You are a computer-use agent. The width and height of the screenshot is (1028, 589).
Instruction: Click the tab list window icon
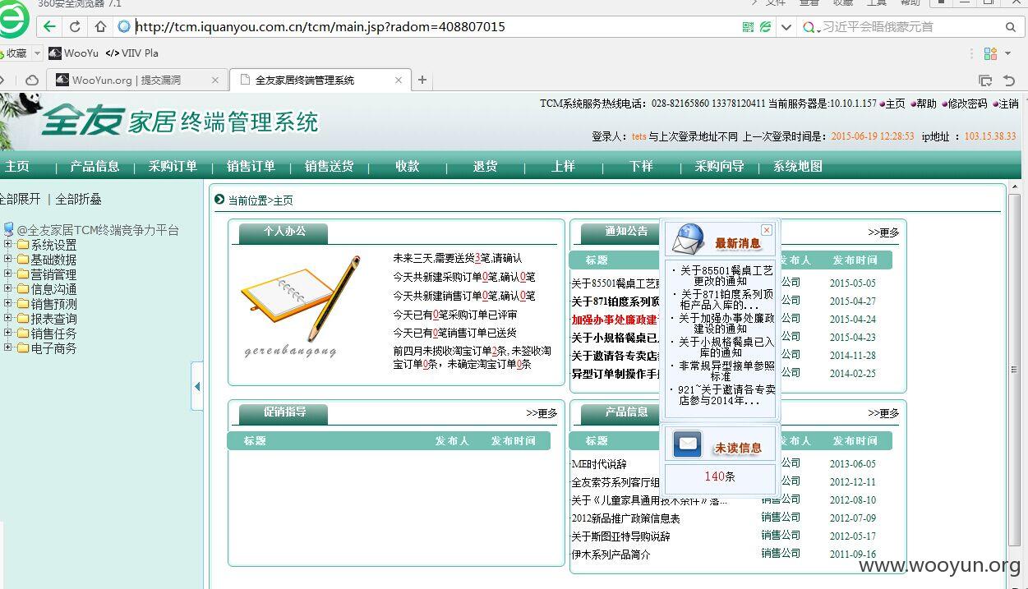pyautogui.click(x=985, y=81)
